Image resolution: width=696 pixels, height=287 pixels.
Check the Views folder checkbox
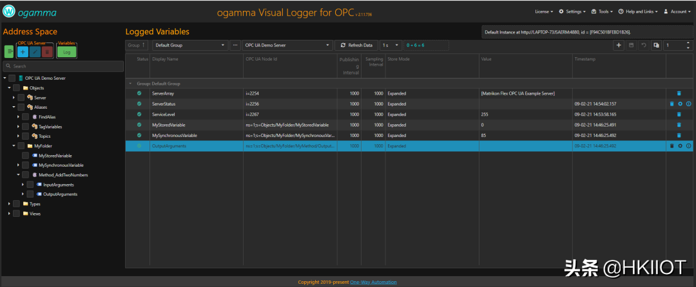(16, 214)
